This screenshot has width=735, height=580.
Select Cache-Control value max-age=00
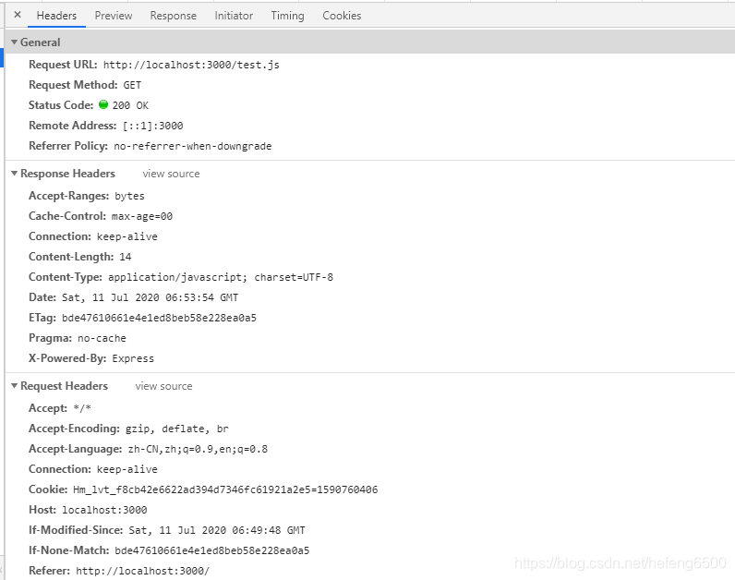[x=142, y=216]
